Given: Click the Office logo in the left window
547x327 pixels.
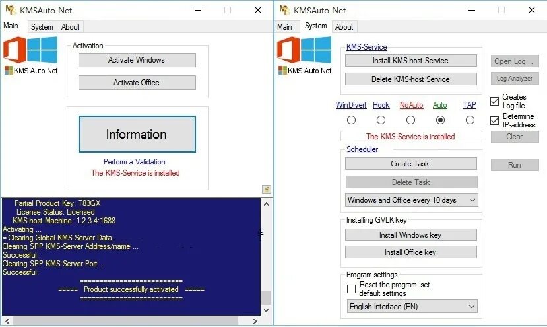Looking at the screenshot, I should click(15, 50).
